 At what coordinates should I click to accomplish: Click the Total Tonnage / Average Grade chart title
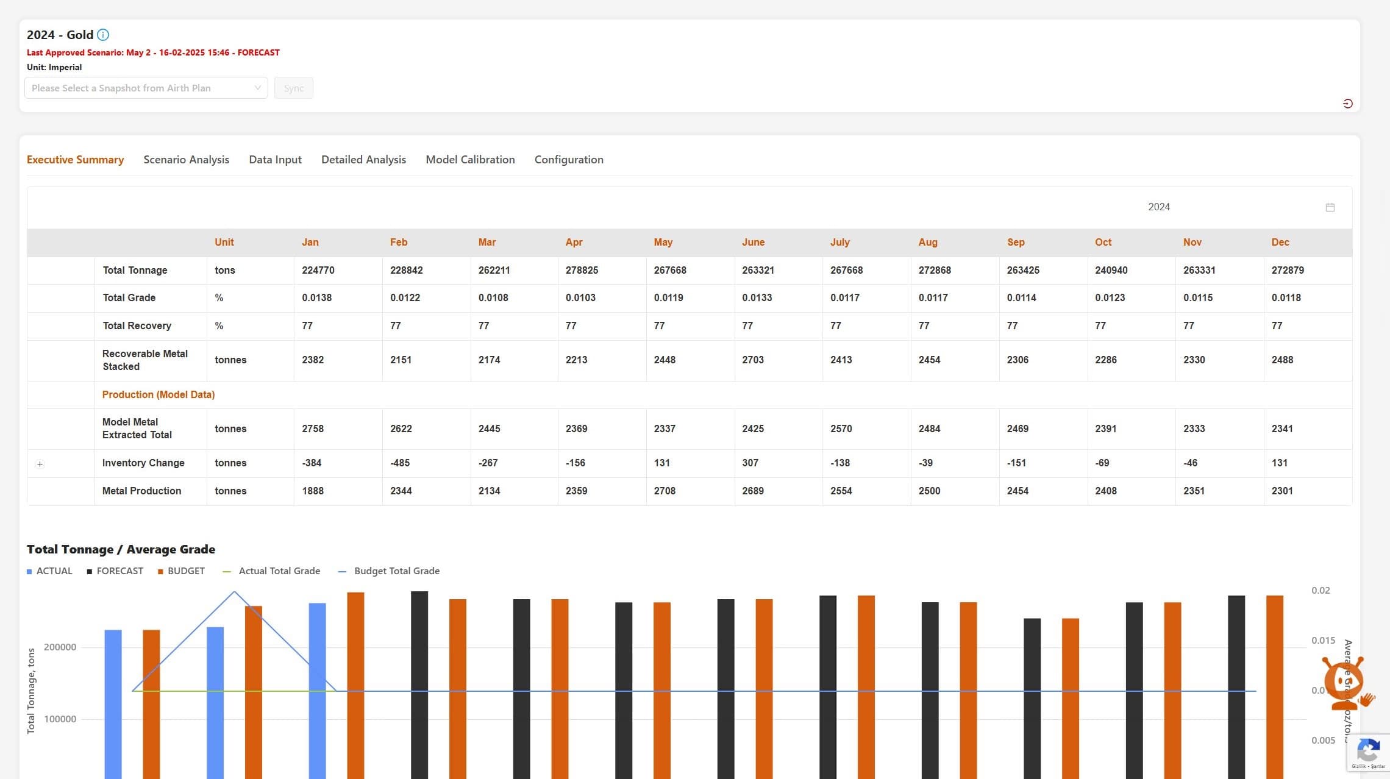[121, 550]
